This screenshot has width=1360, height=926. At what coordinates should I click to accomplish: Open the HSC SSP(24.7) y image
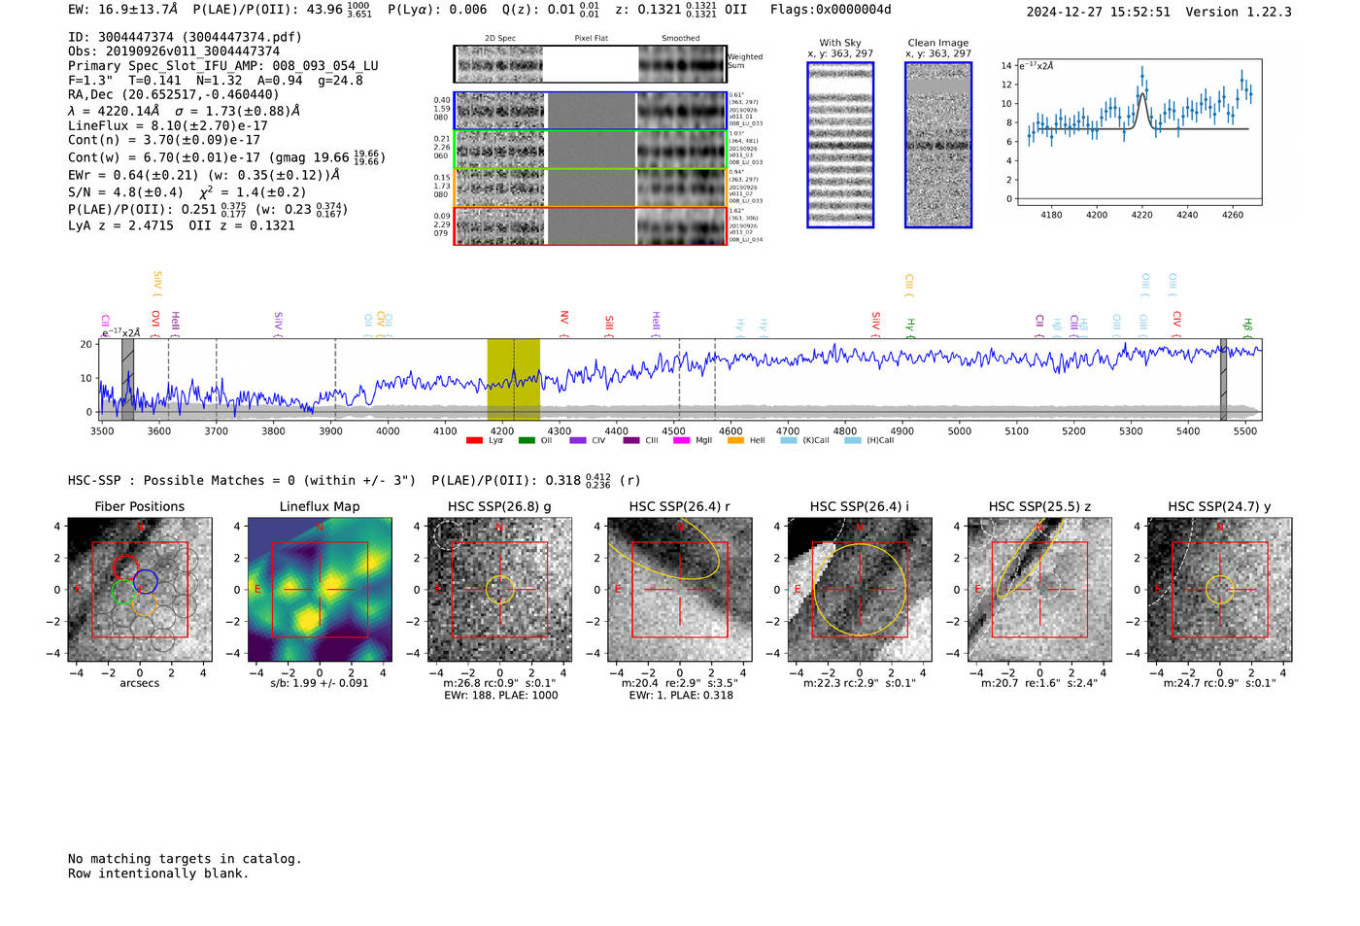point(1220,589)
